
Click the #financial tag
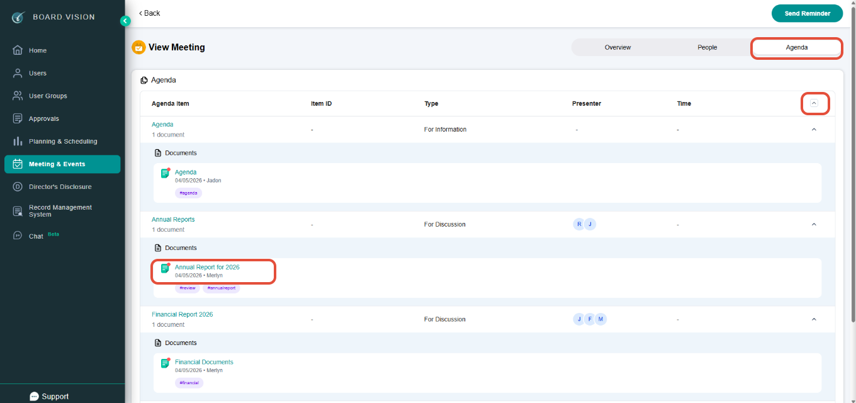coord(189,383)
